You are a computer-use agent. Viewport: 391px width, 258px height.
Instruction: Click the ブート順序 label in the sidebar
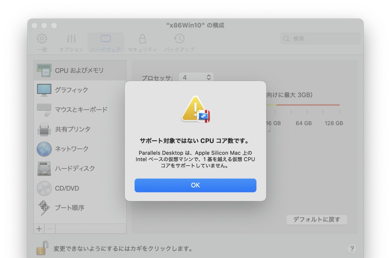coord(70,208)
